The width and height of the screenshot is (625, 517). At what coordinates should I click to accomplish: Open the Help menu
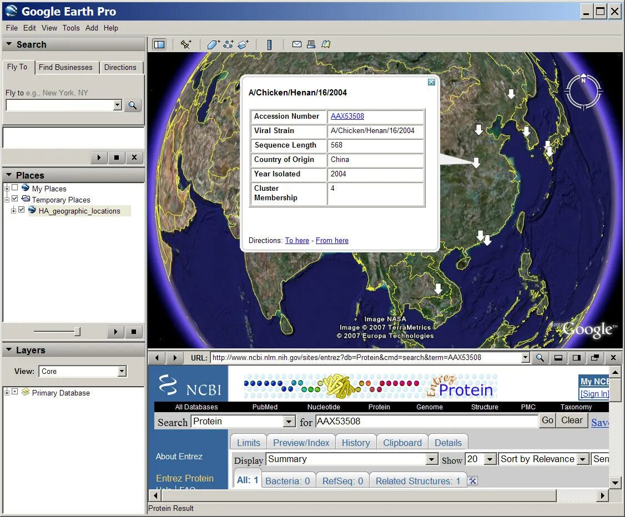tap(111, 28)
